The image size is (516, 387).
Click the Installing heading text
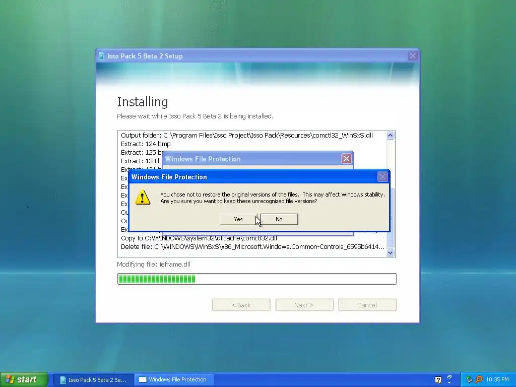[x=143, y=102]
